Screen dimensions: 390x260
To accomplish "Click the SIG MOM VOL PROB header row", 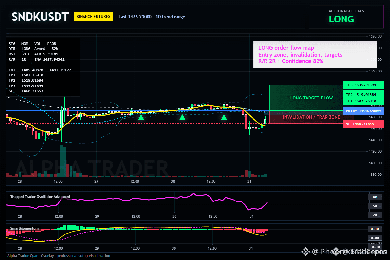I will 32,43.
